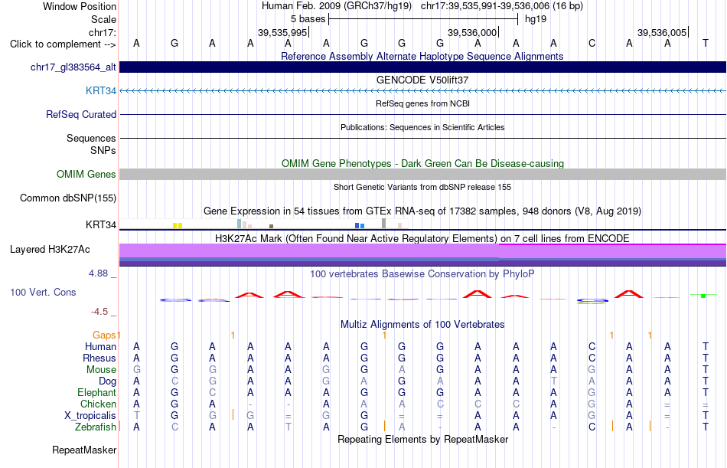Select the Dog species row label

point(107,381)
